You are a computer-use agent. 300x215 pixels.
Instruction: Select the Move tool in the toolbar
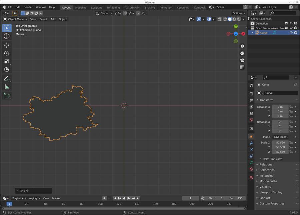point(7,45)
